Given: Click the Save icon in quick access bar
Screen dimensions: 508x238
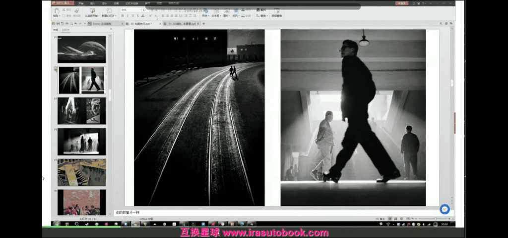Looking at the screenshot, I should (x=58, y=24).
